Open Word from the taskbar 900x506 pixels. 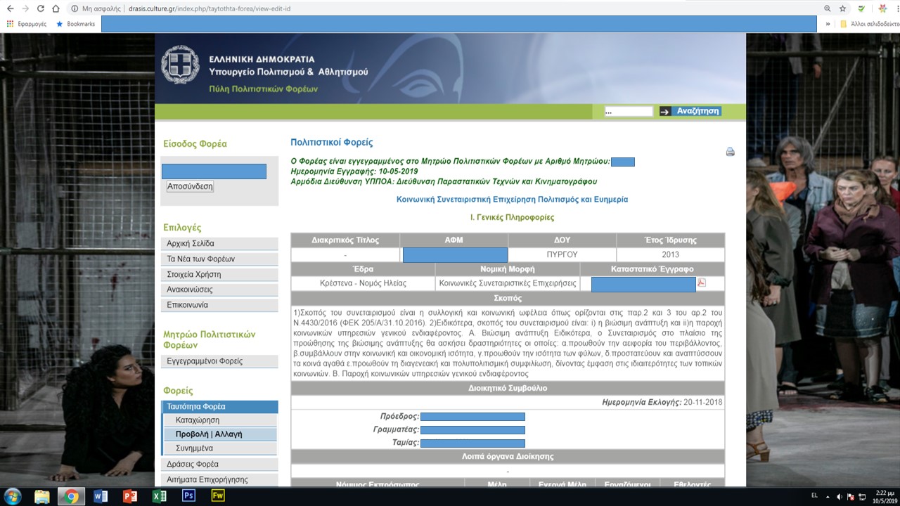[101, 496]
